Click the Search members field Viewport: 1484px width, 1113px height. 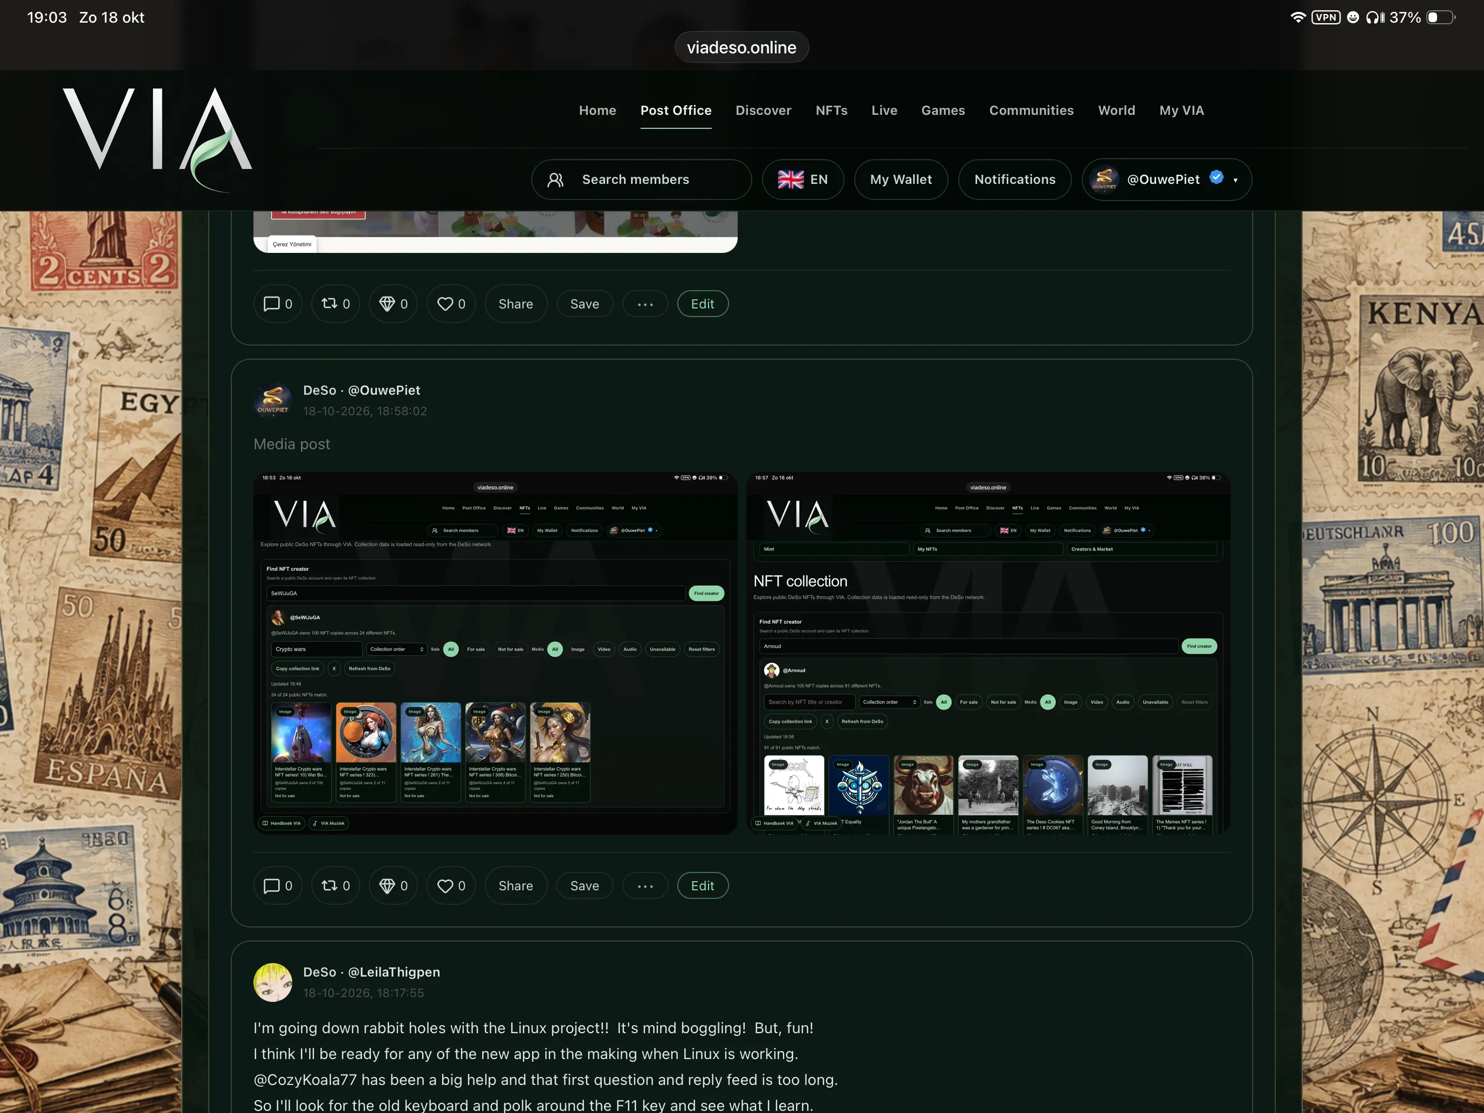click(641, 179)
